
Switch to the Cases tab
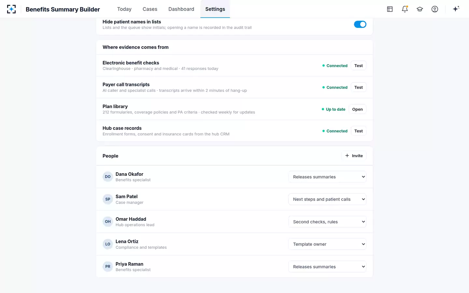150,9
